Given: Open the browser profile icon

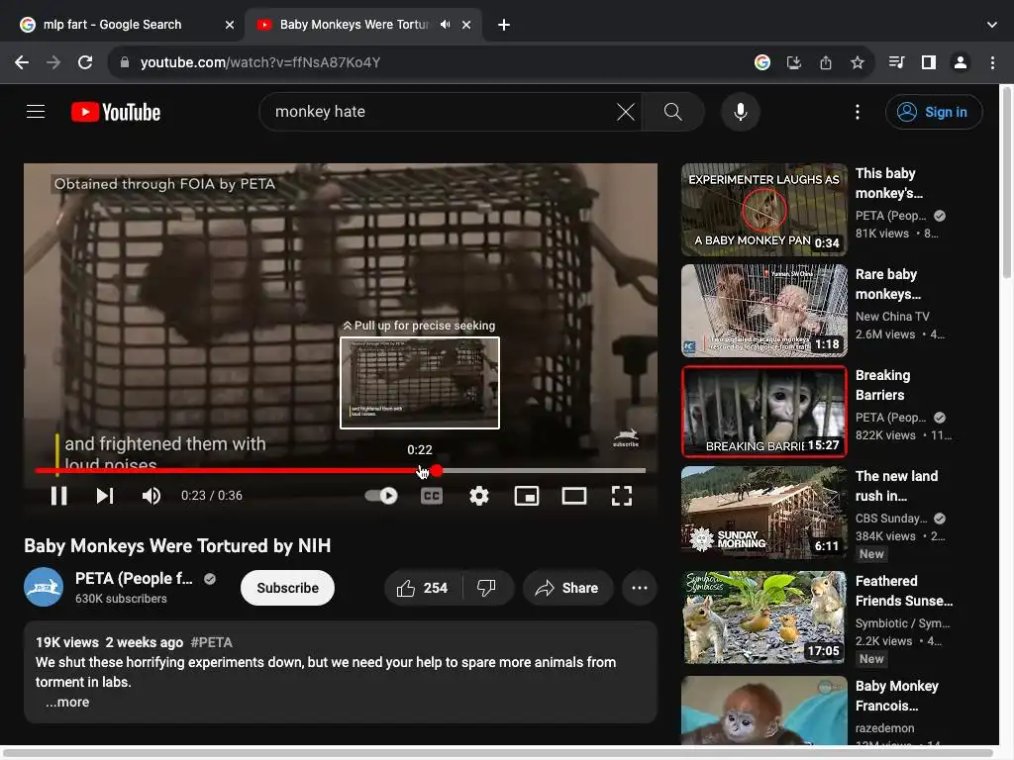Looking at the screenshot, I should tap(961, 62).
